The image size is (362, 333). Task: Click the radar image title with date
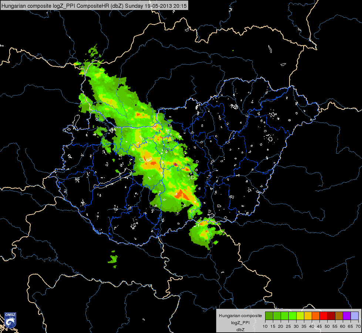94,6
